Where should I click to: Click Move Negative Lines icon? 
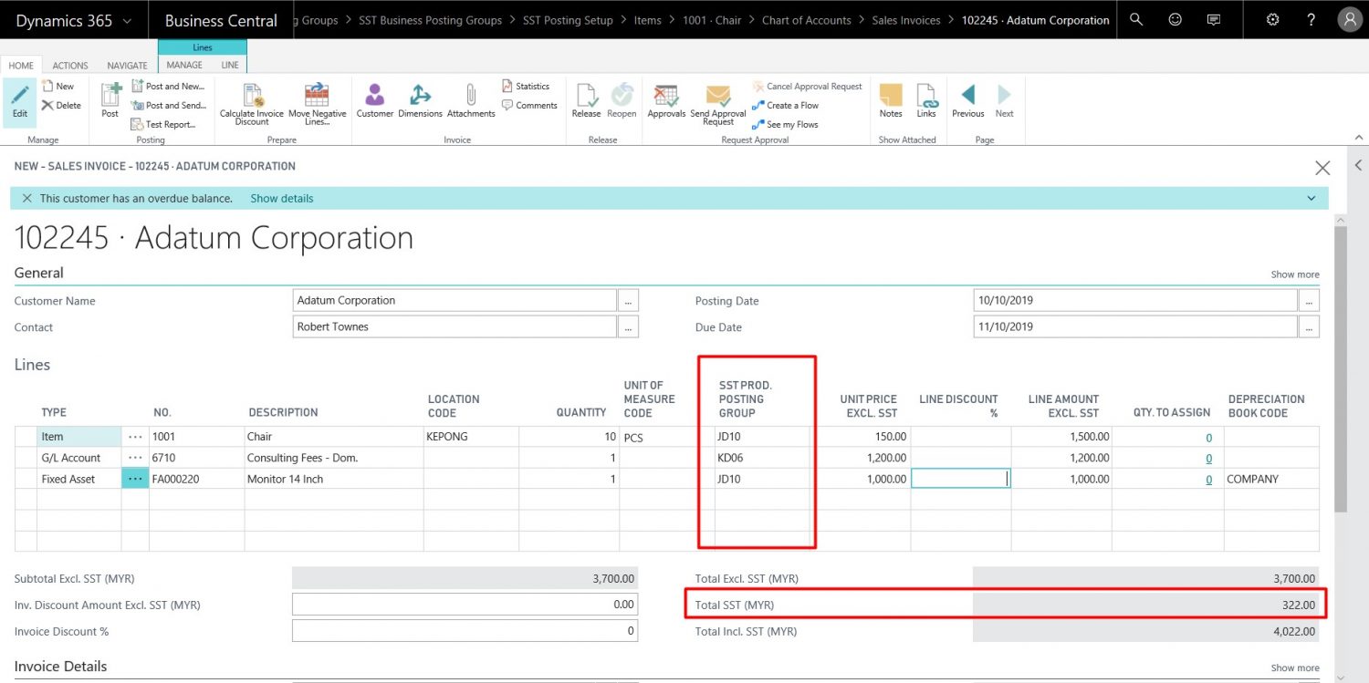(x=317, y=95)
